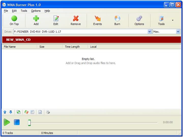Click the 0 Tracks status bar entry
Image resolution: width=183 pixels, height=137 pixels.
pos(8,133)
